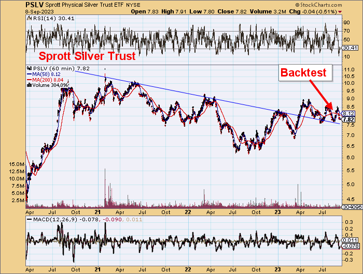Click the price axis label 6.0

350,158
